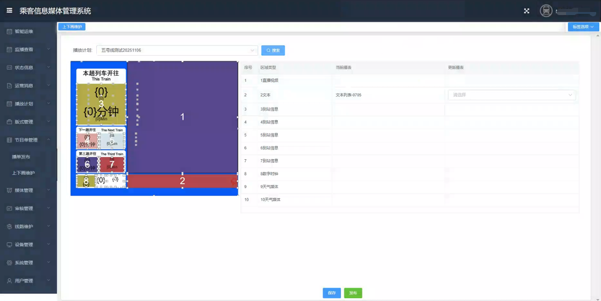Viewport: 601px width, 301px height.
Task: Select purple region 1 in layout preview
Action: 182,117
